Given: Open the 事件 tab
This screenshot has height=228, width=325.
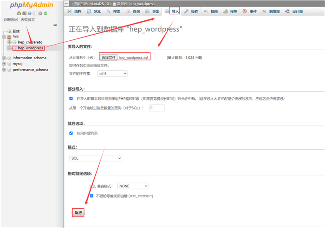Looking at the screenshot, I should (250, 11).
